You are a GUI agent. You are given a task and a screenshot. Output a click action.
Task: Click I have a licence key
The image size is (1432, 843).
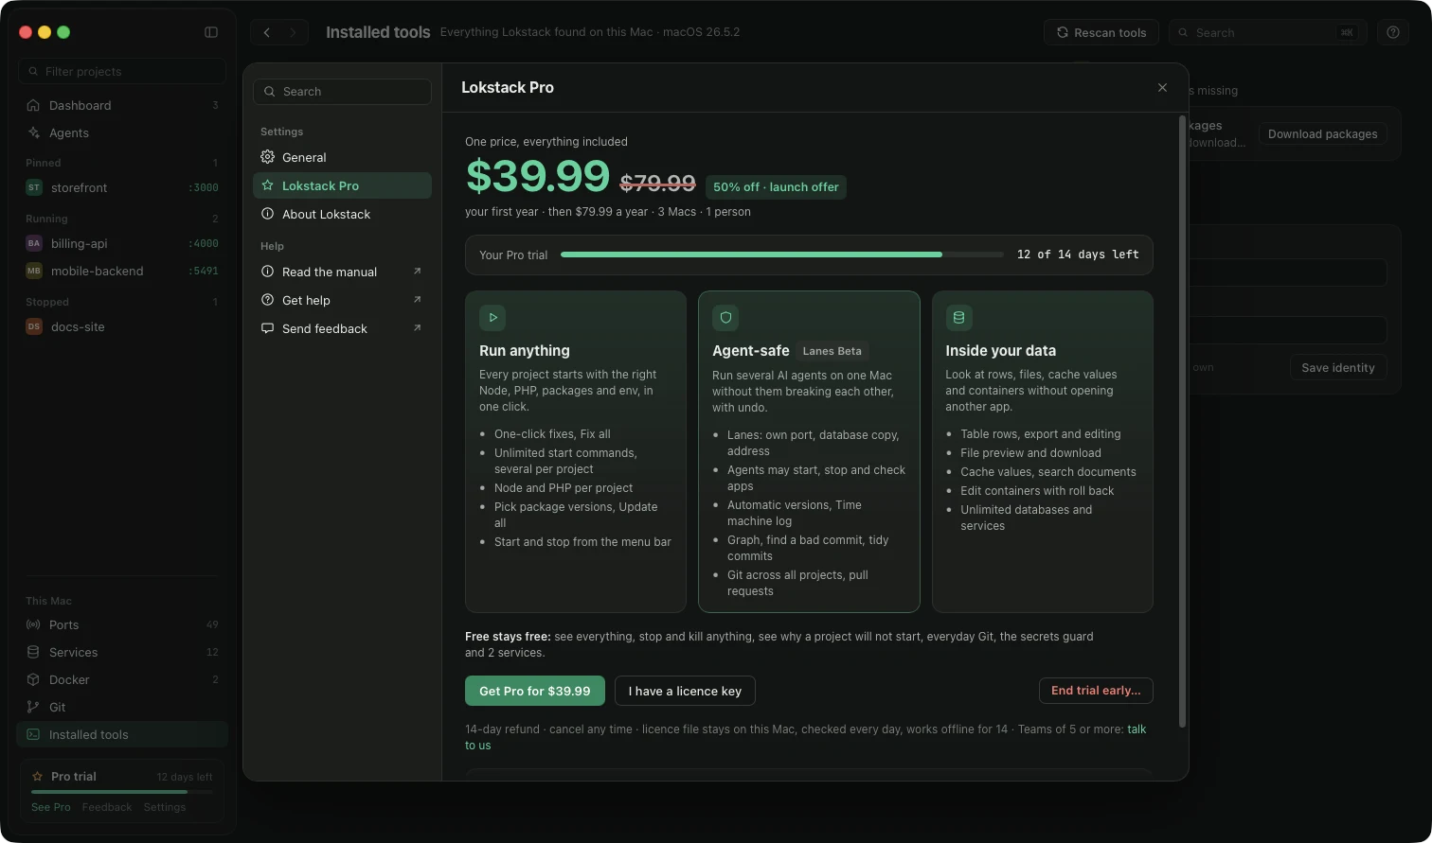tap(685, 691)
